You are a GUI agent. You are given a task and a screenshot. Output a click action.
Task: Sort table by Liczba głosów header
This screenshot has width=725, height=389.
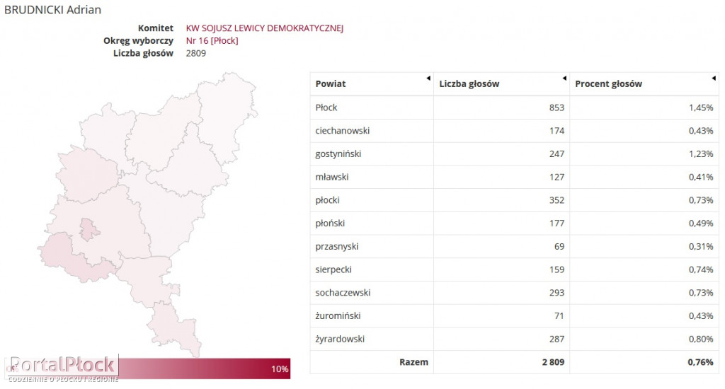(469, 83)
